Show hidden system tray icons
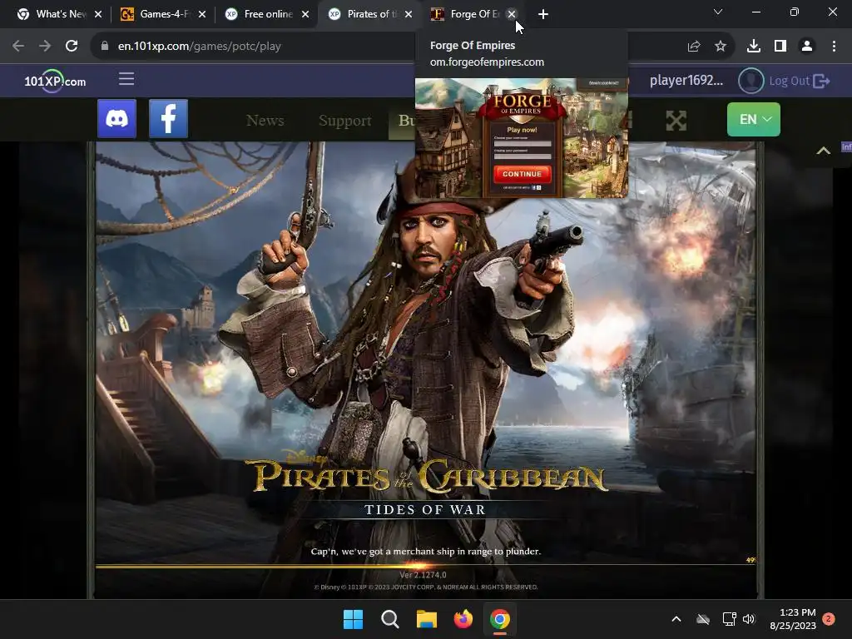The width and height of the screenshot is (852, 639). click(x=676, y=619)
